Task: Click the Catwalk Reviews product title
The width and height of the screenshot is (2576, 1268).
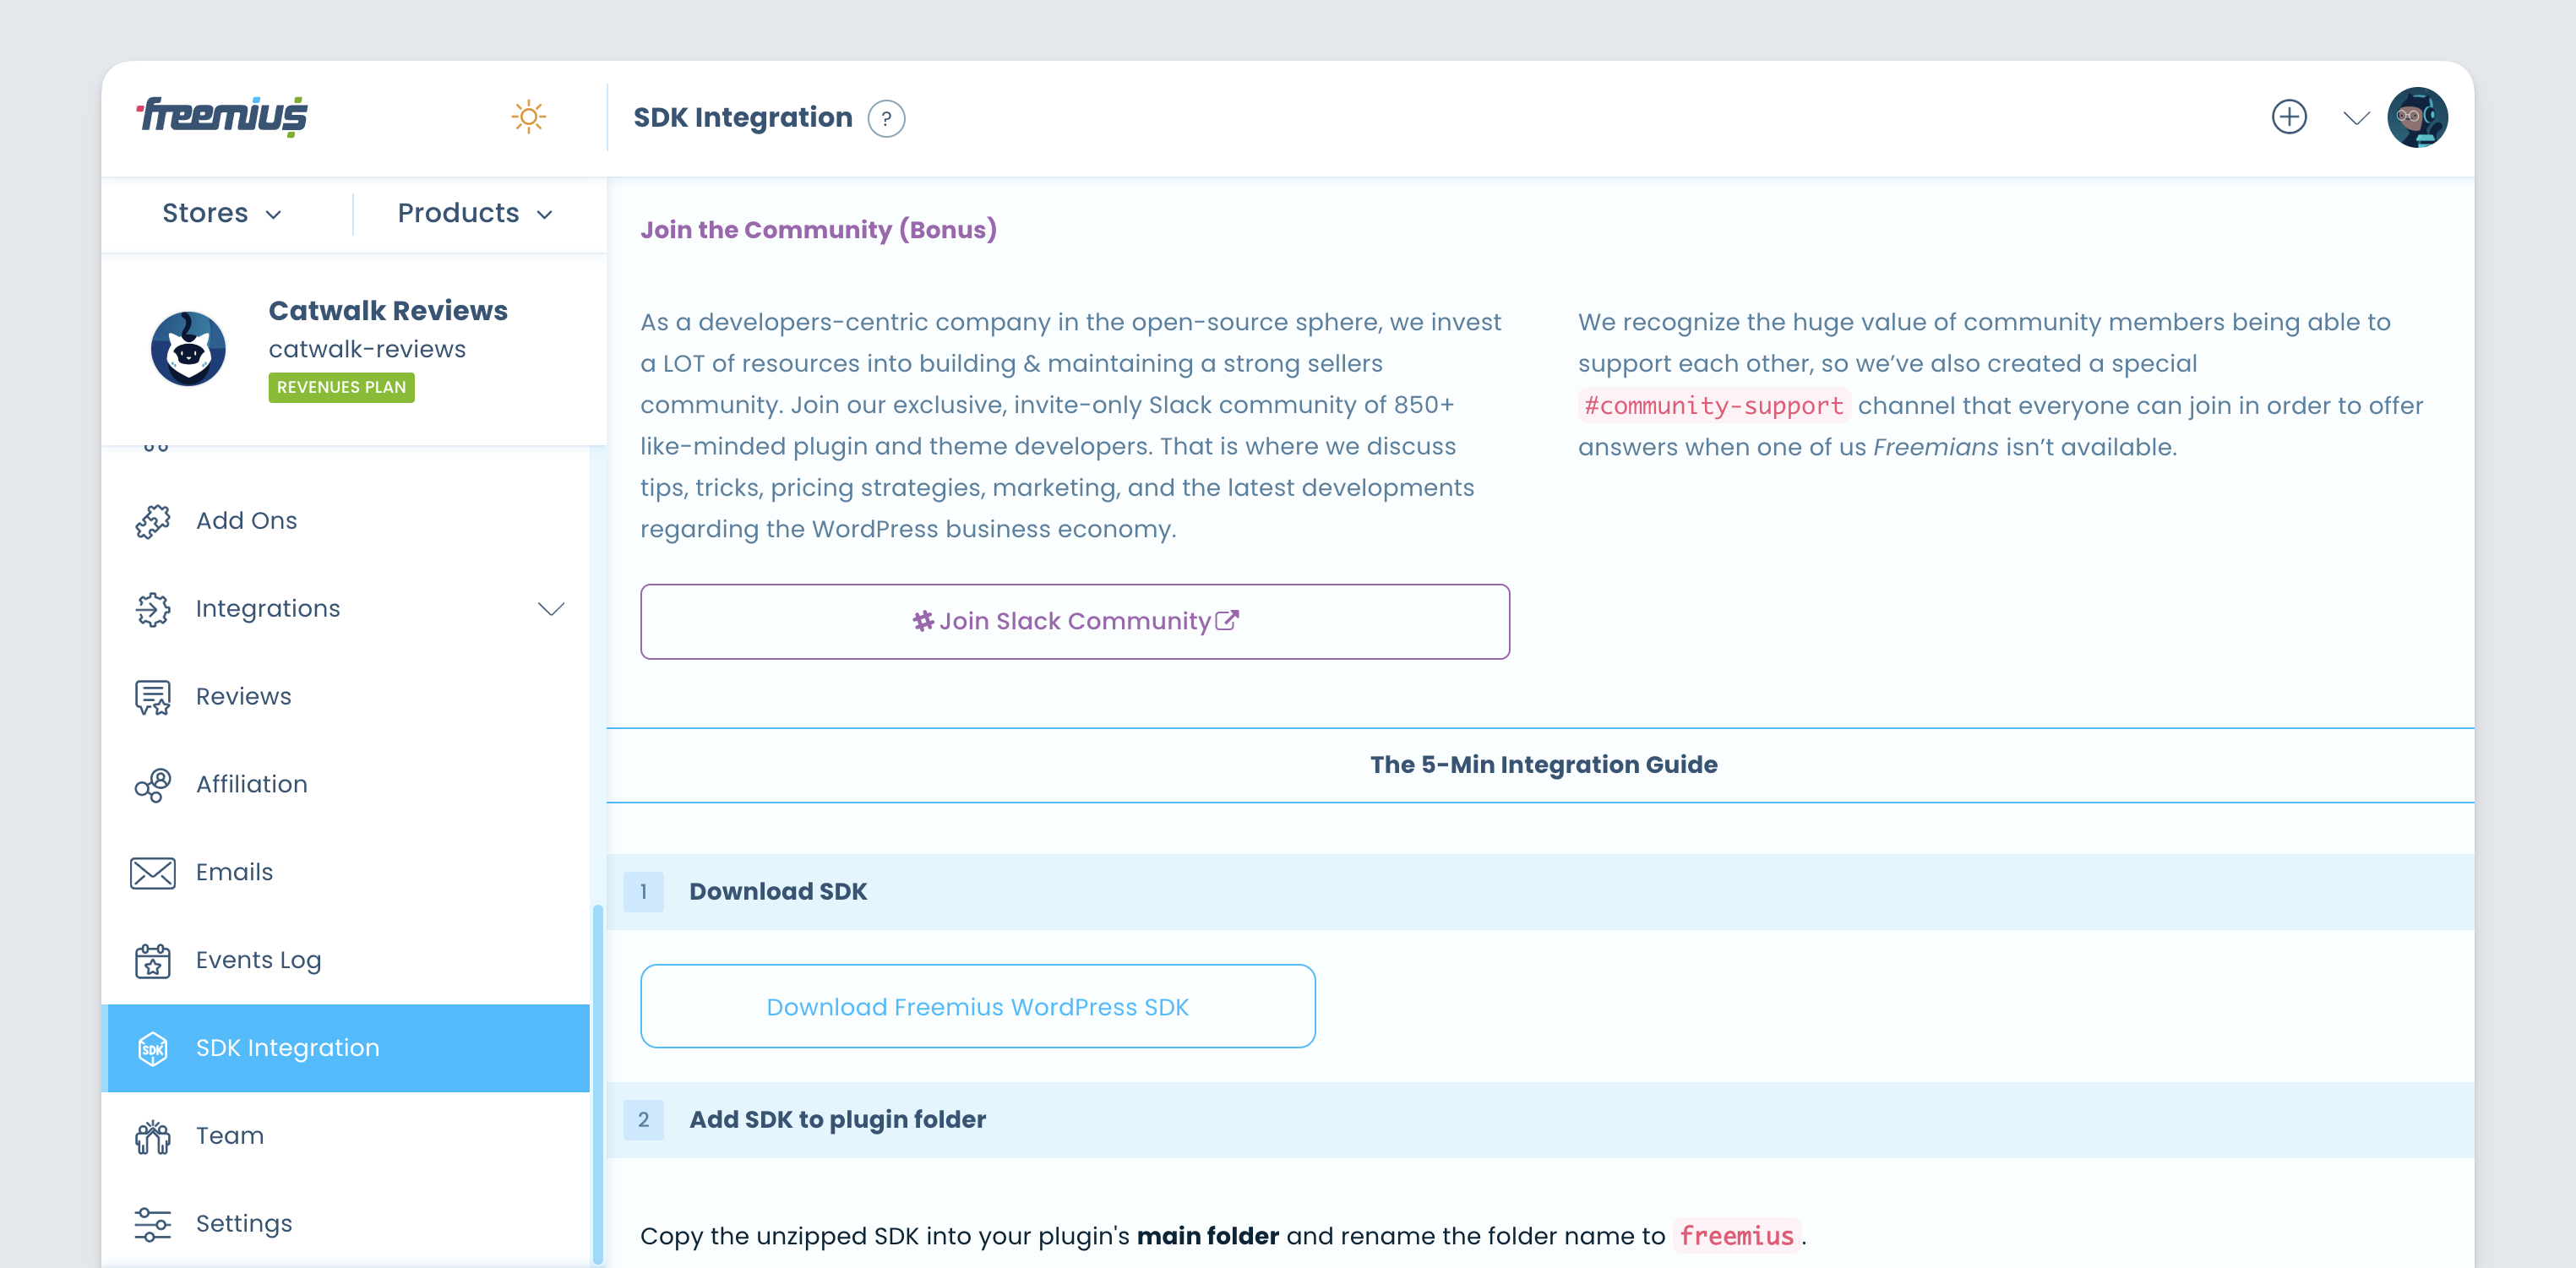Action: point(388,311)
